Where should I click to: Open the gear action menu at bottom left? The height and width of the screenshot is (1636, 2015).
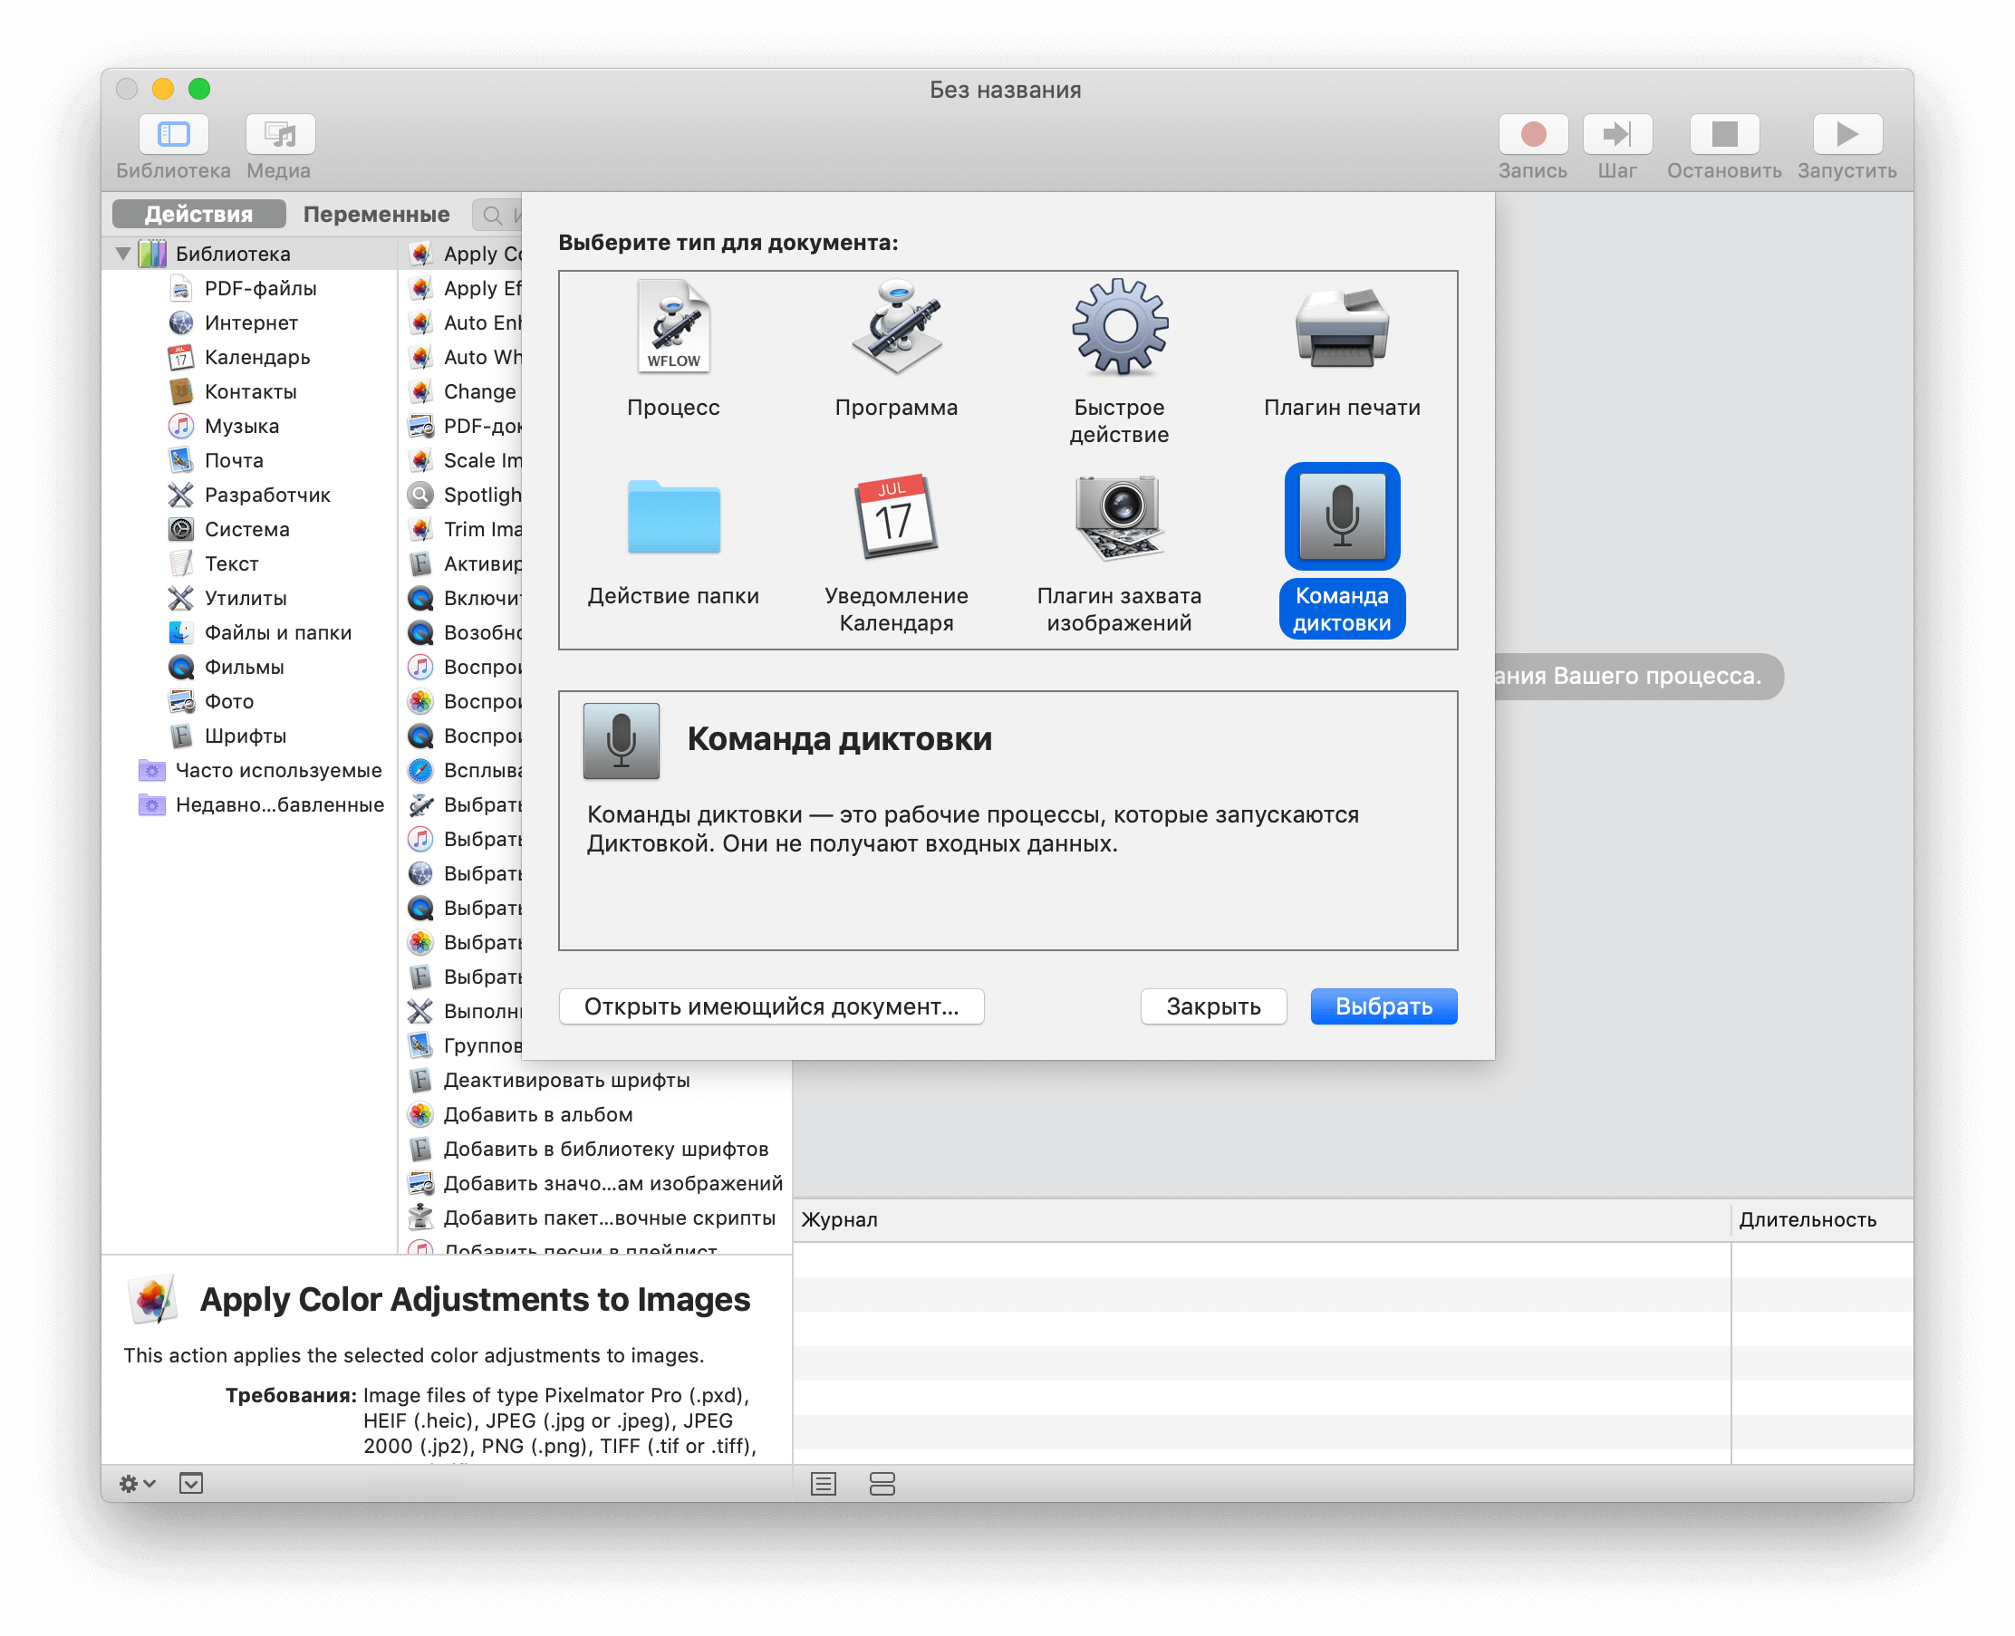(x=137, y=1483)
